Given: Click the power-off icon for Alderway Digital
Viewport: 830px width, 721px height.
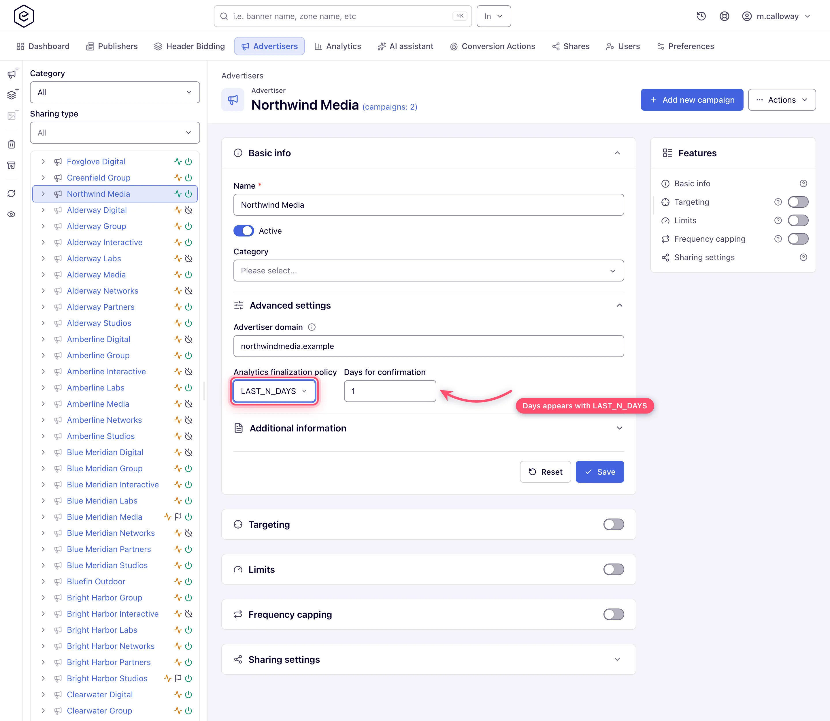Looking at the screenshot, I should click(188, 210).
